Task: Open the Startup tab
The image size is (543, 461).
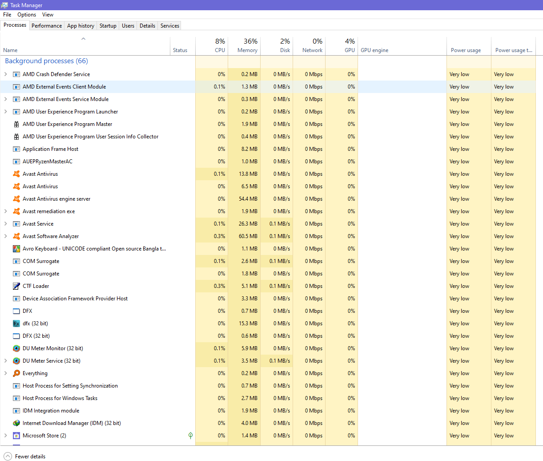Action: [x=108, y=26]
